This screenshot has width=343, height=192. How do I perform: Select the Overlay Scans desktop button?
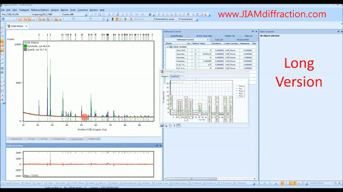click(160, 183)
